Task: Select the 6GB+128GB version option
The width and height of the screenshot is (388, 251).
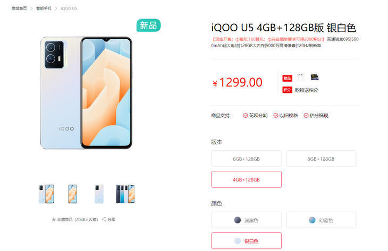Action: click(246, 159)
